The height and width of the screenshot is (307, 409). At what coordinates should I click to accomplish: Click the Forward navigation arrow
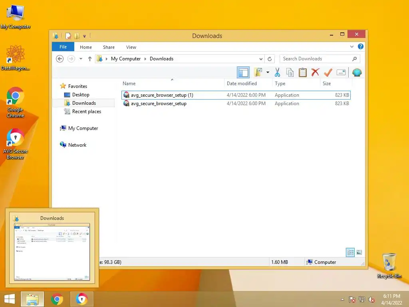pyautogui.click(x=71, y=59)
